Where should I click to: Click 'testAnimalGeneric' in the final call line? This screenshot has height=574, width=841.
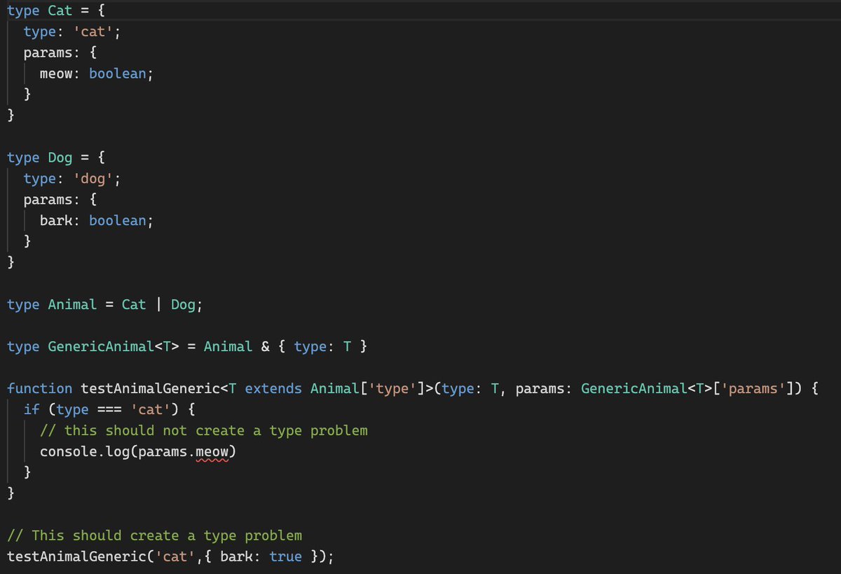pos(77,556)
